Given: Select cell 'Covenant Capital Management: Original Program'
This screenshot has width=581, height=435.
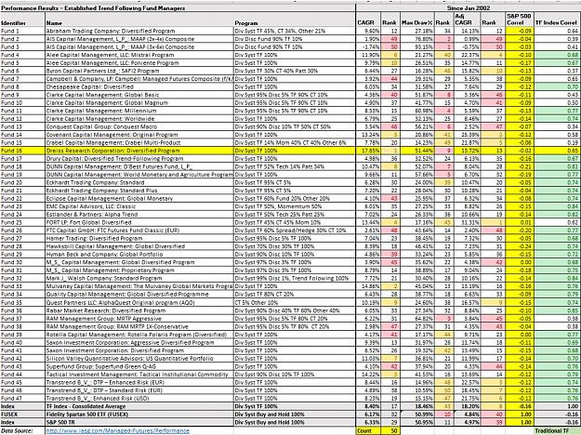Looking at the screenshot, I should [139, 135].
